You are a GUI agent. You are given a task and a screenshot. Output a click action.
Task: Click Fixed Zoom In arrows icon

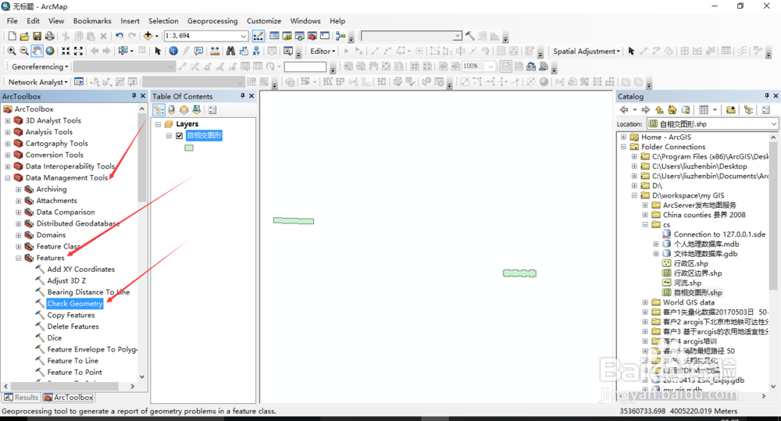click(x=66, y=51)
